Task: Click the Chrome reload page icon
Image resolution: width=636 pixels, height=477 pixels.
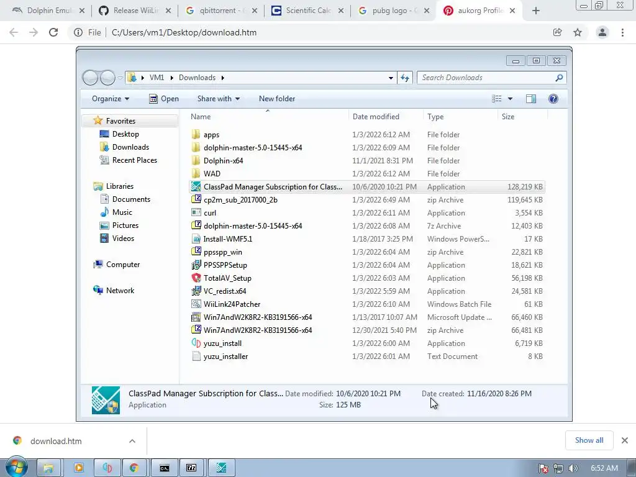Action: click(x=53, y=32)
